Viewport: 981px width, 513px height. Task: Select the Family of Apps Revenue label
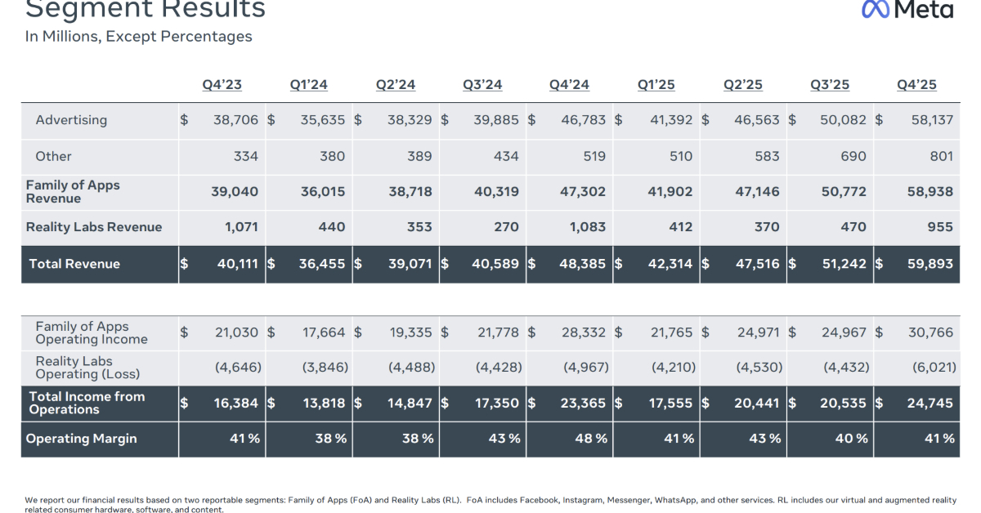73,192
